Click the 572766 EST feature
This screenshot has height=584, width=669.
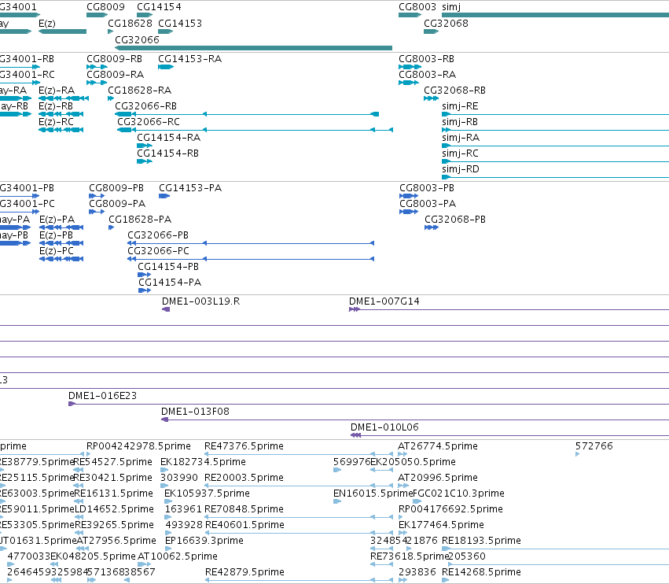click(x=578, y=454)
